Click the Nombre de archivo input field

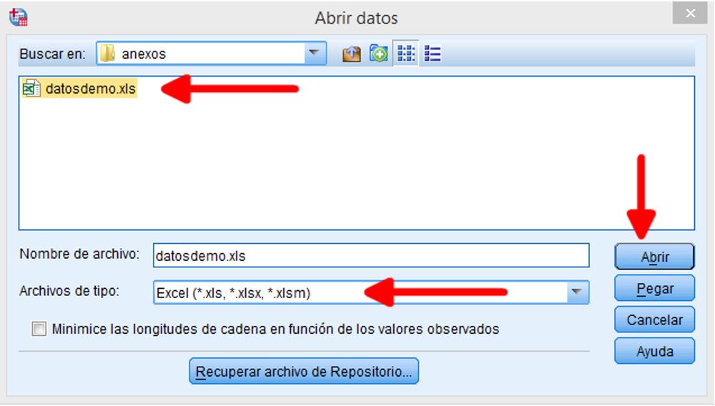click(371, 255)
